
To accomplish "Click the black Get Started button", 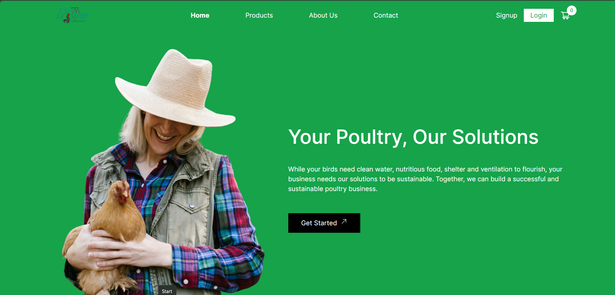I will 324,223.
